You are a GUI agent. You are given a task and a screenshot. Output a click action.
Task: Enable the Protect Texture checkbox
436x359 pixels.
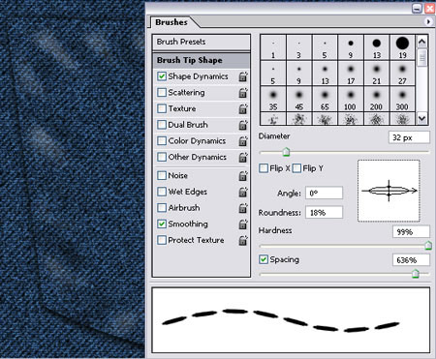pyautogui.click(x=162, y=240)
